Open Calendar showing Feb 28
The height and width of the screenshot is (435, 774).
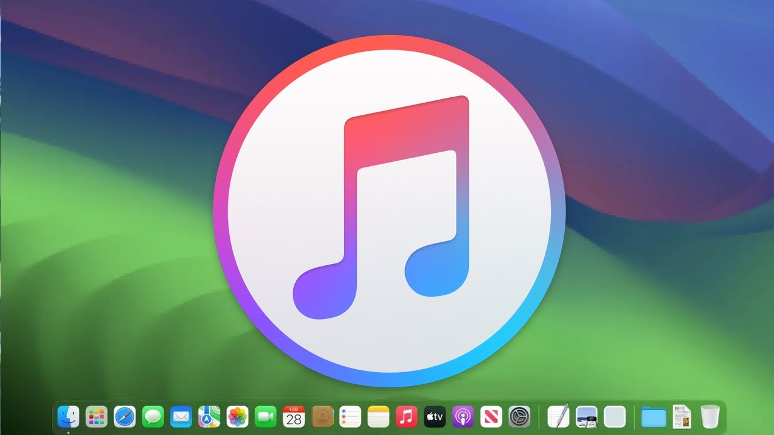click(294, 416)
